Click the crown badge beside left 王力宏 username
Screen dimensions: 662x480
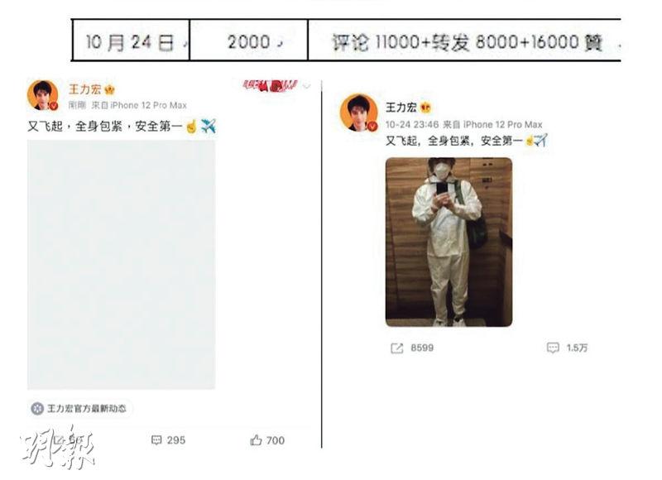point(110,89)
